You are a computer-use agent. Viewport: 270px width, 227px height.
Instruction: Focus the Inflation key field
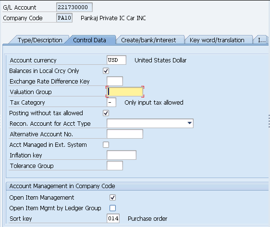(x=122, y=155)
